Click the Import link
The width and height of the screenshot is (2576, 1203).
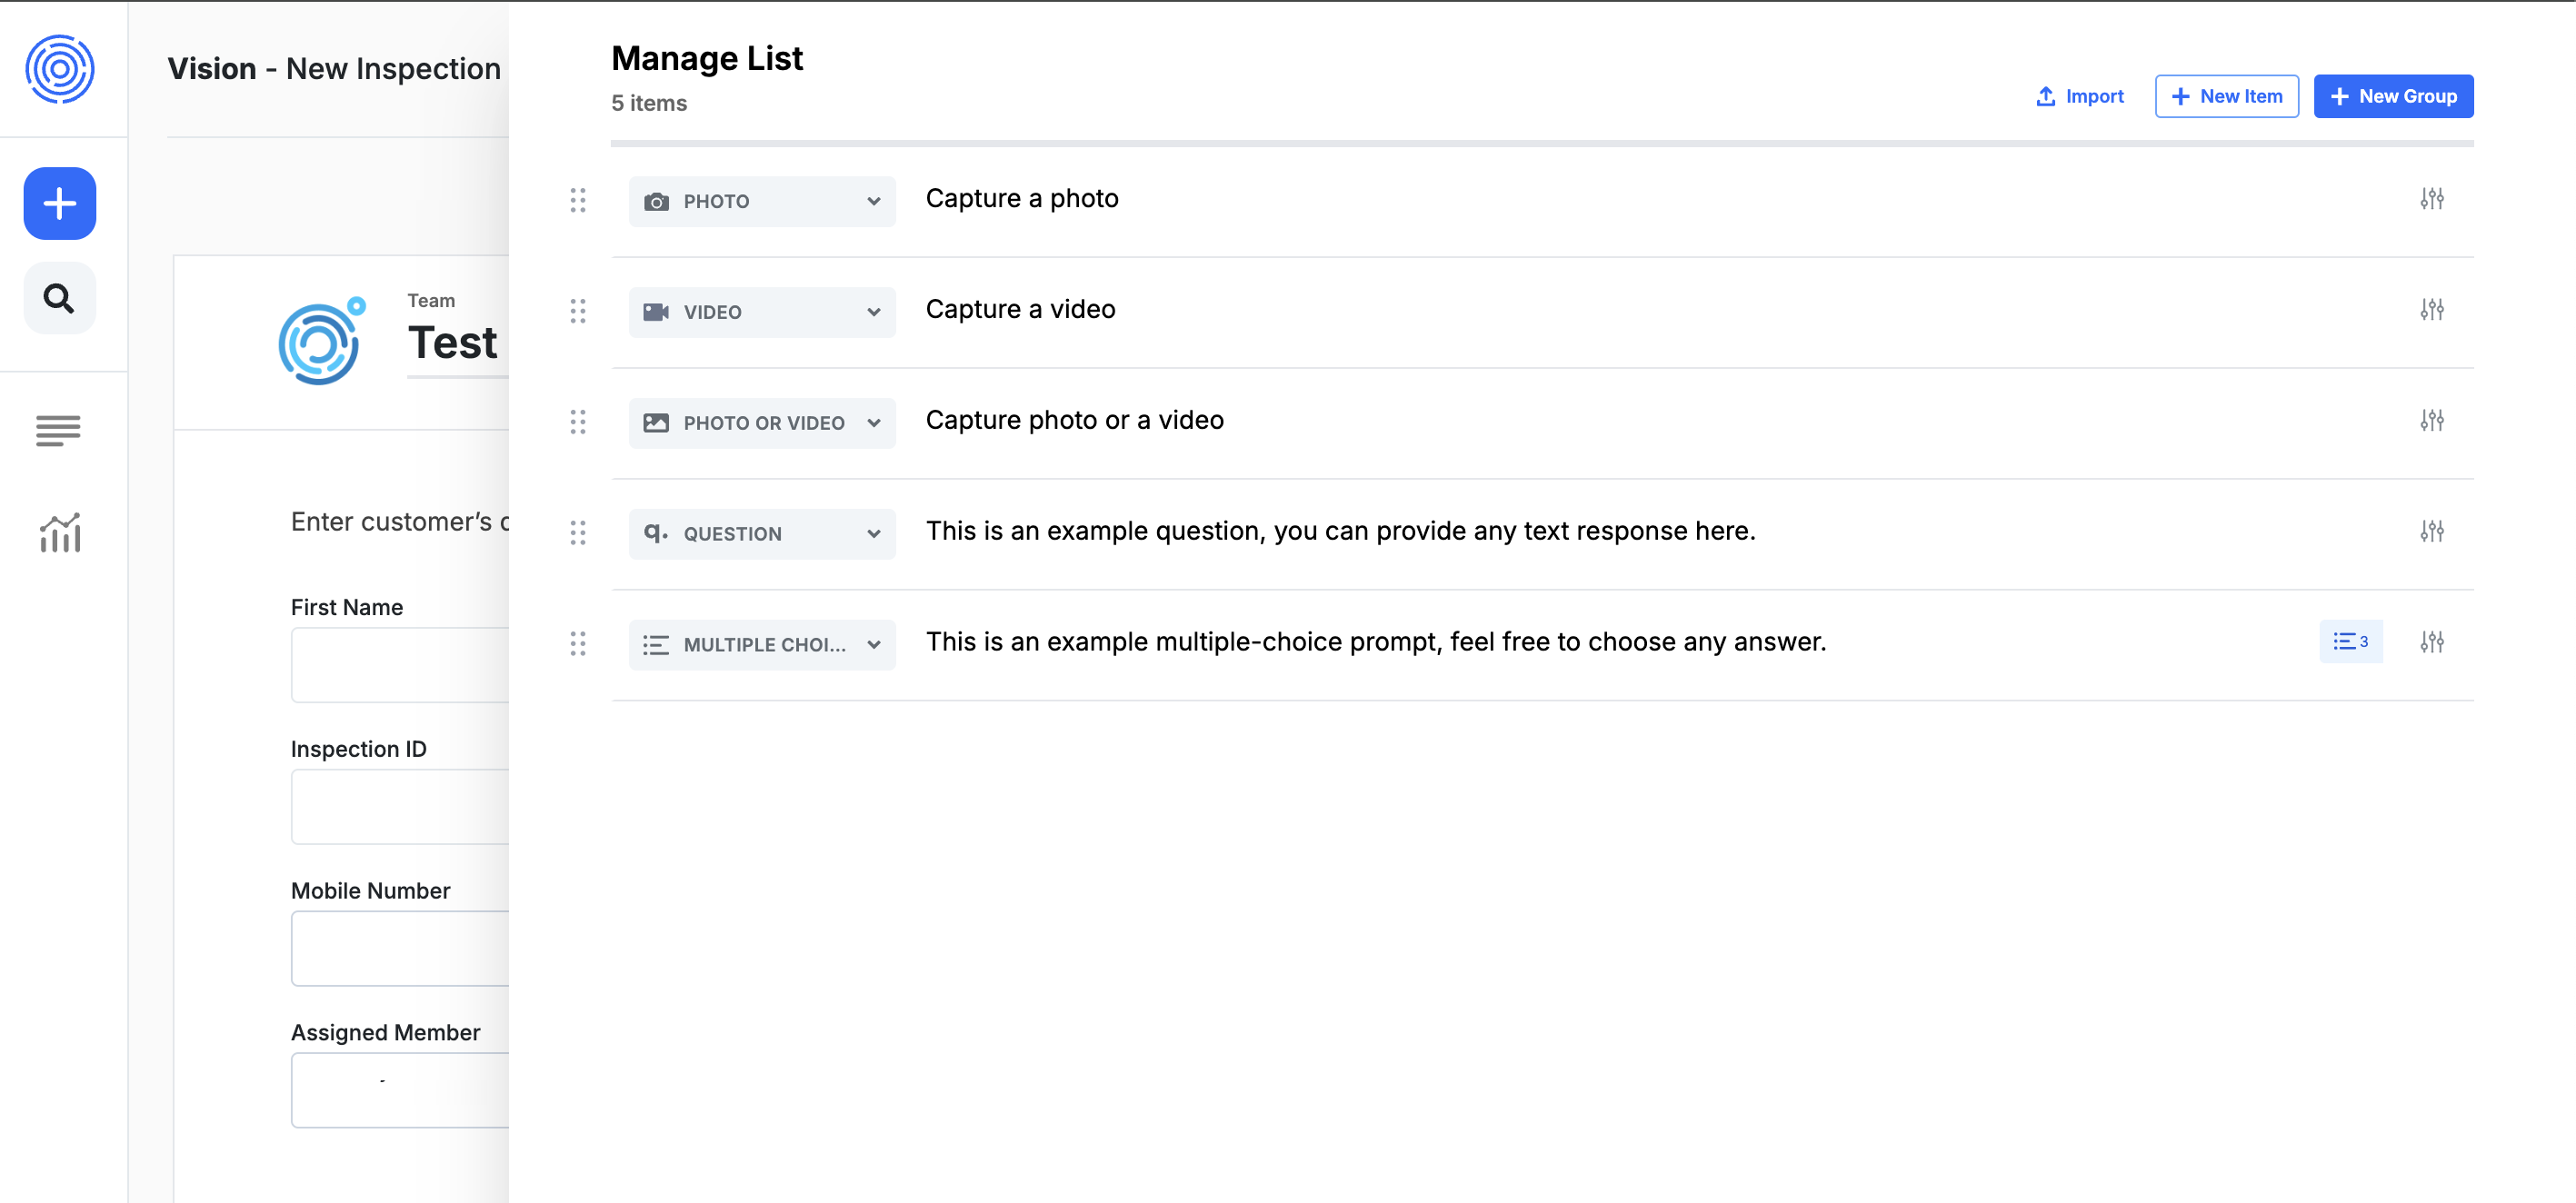(x=2080, y=96)
